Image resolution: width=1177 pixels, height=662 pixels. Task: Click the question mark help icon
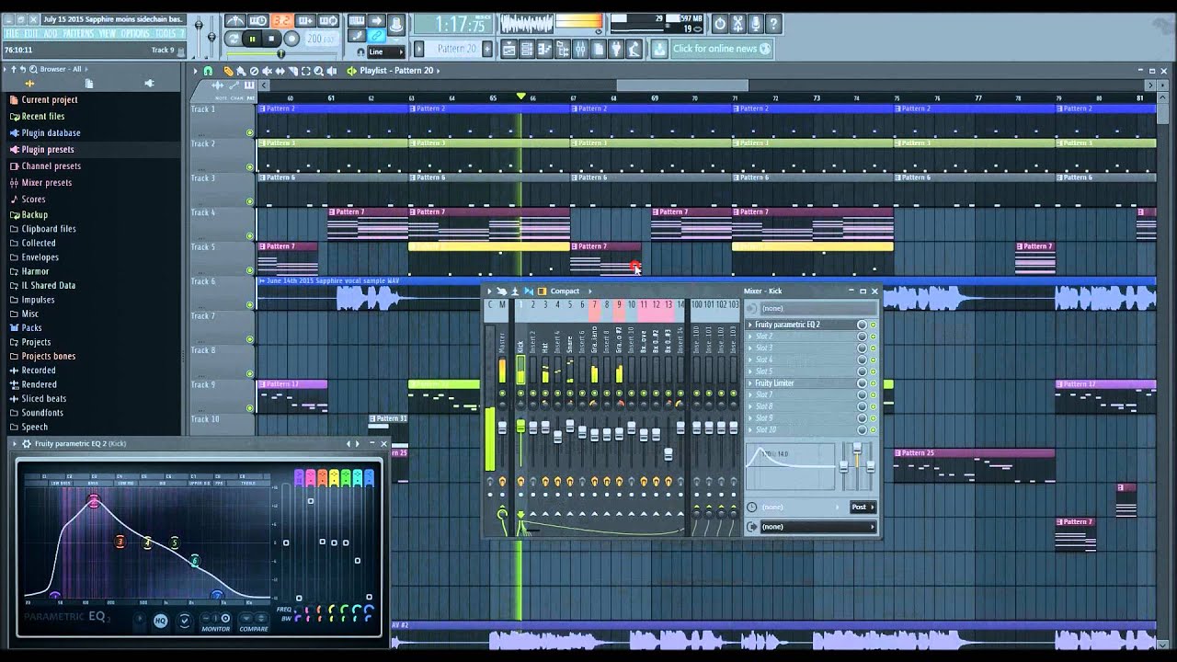point(773,24)
